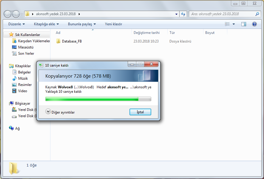
Task: Click the Yeni klasör button
Action: click(113, 24)
